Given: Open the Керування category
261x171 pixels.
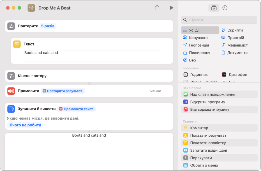Looking at the screenshot, I should (196, 38).
